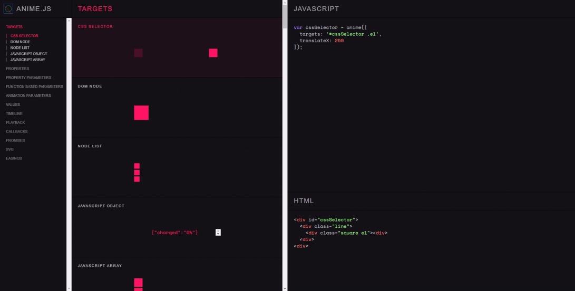This screenshot has width=575, height=291.
Task: Click the charged 0% value text
Action: pos(174,233)
